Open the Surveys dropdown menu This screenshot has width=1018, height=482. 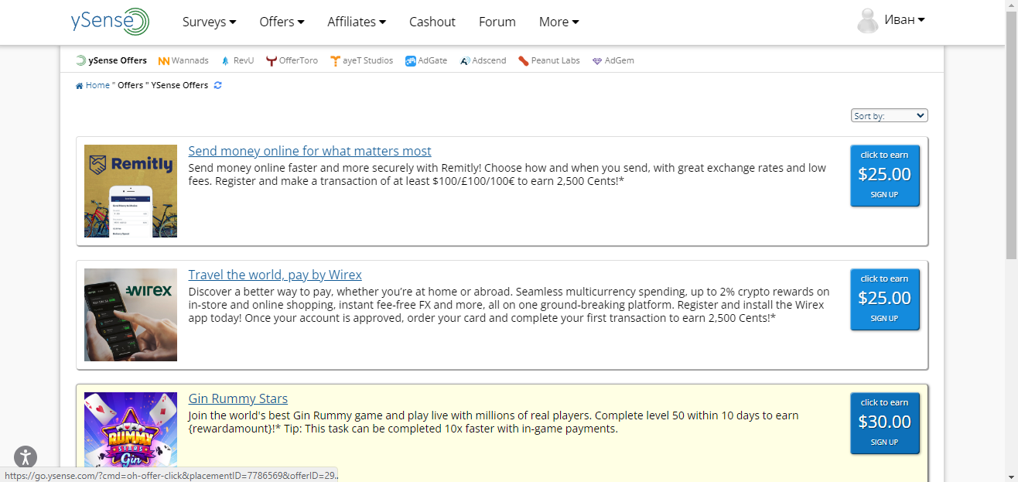tap(210, 22)
